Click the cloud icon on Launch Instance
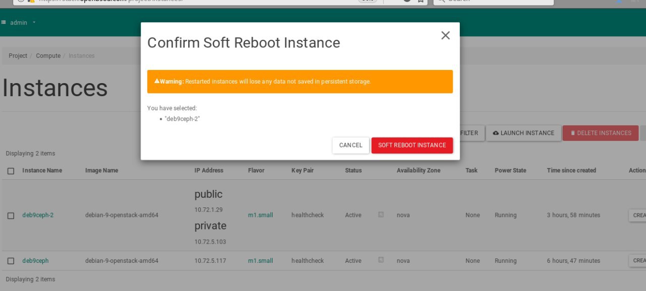Viewport: 646px width, 291px height. tap(496, 133)
